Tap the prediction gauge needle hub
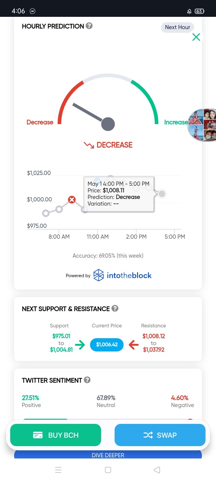 (108, 124)
